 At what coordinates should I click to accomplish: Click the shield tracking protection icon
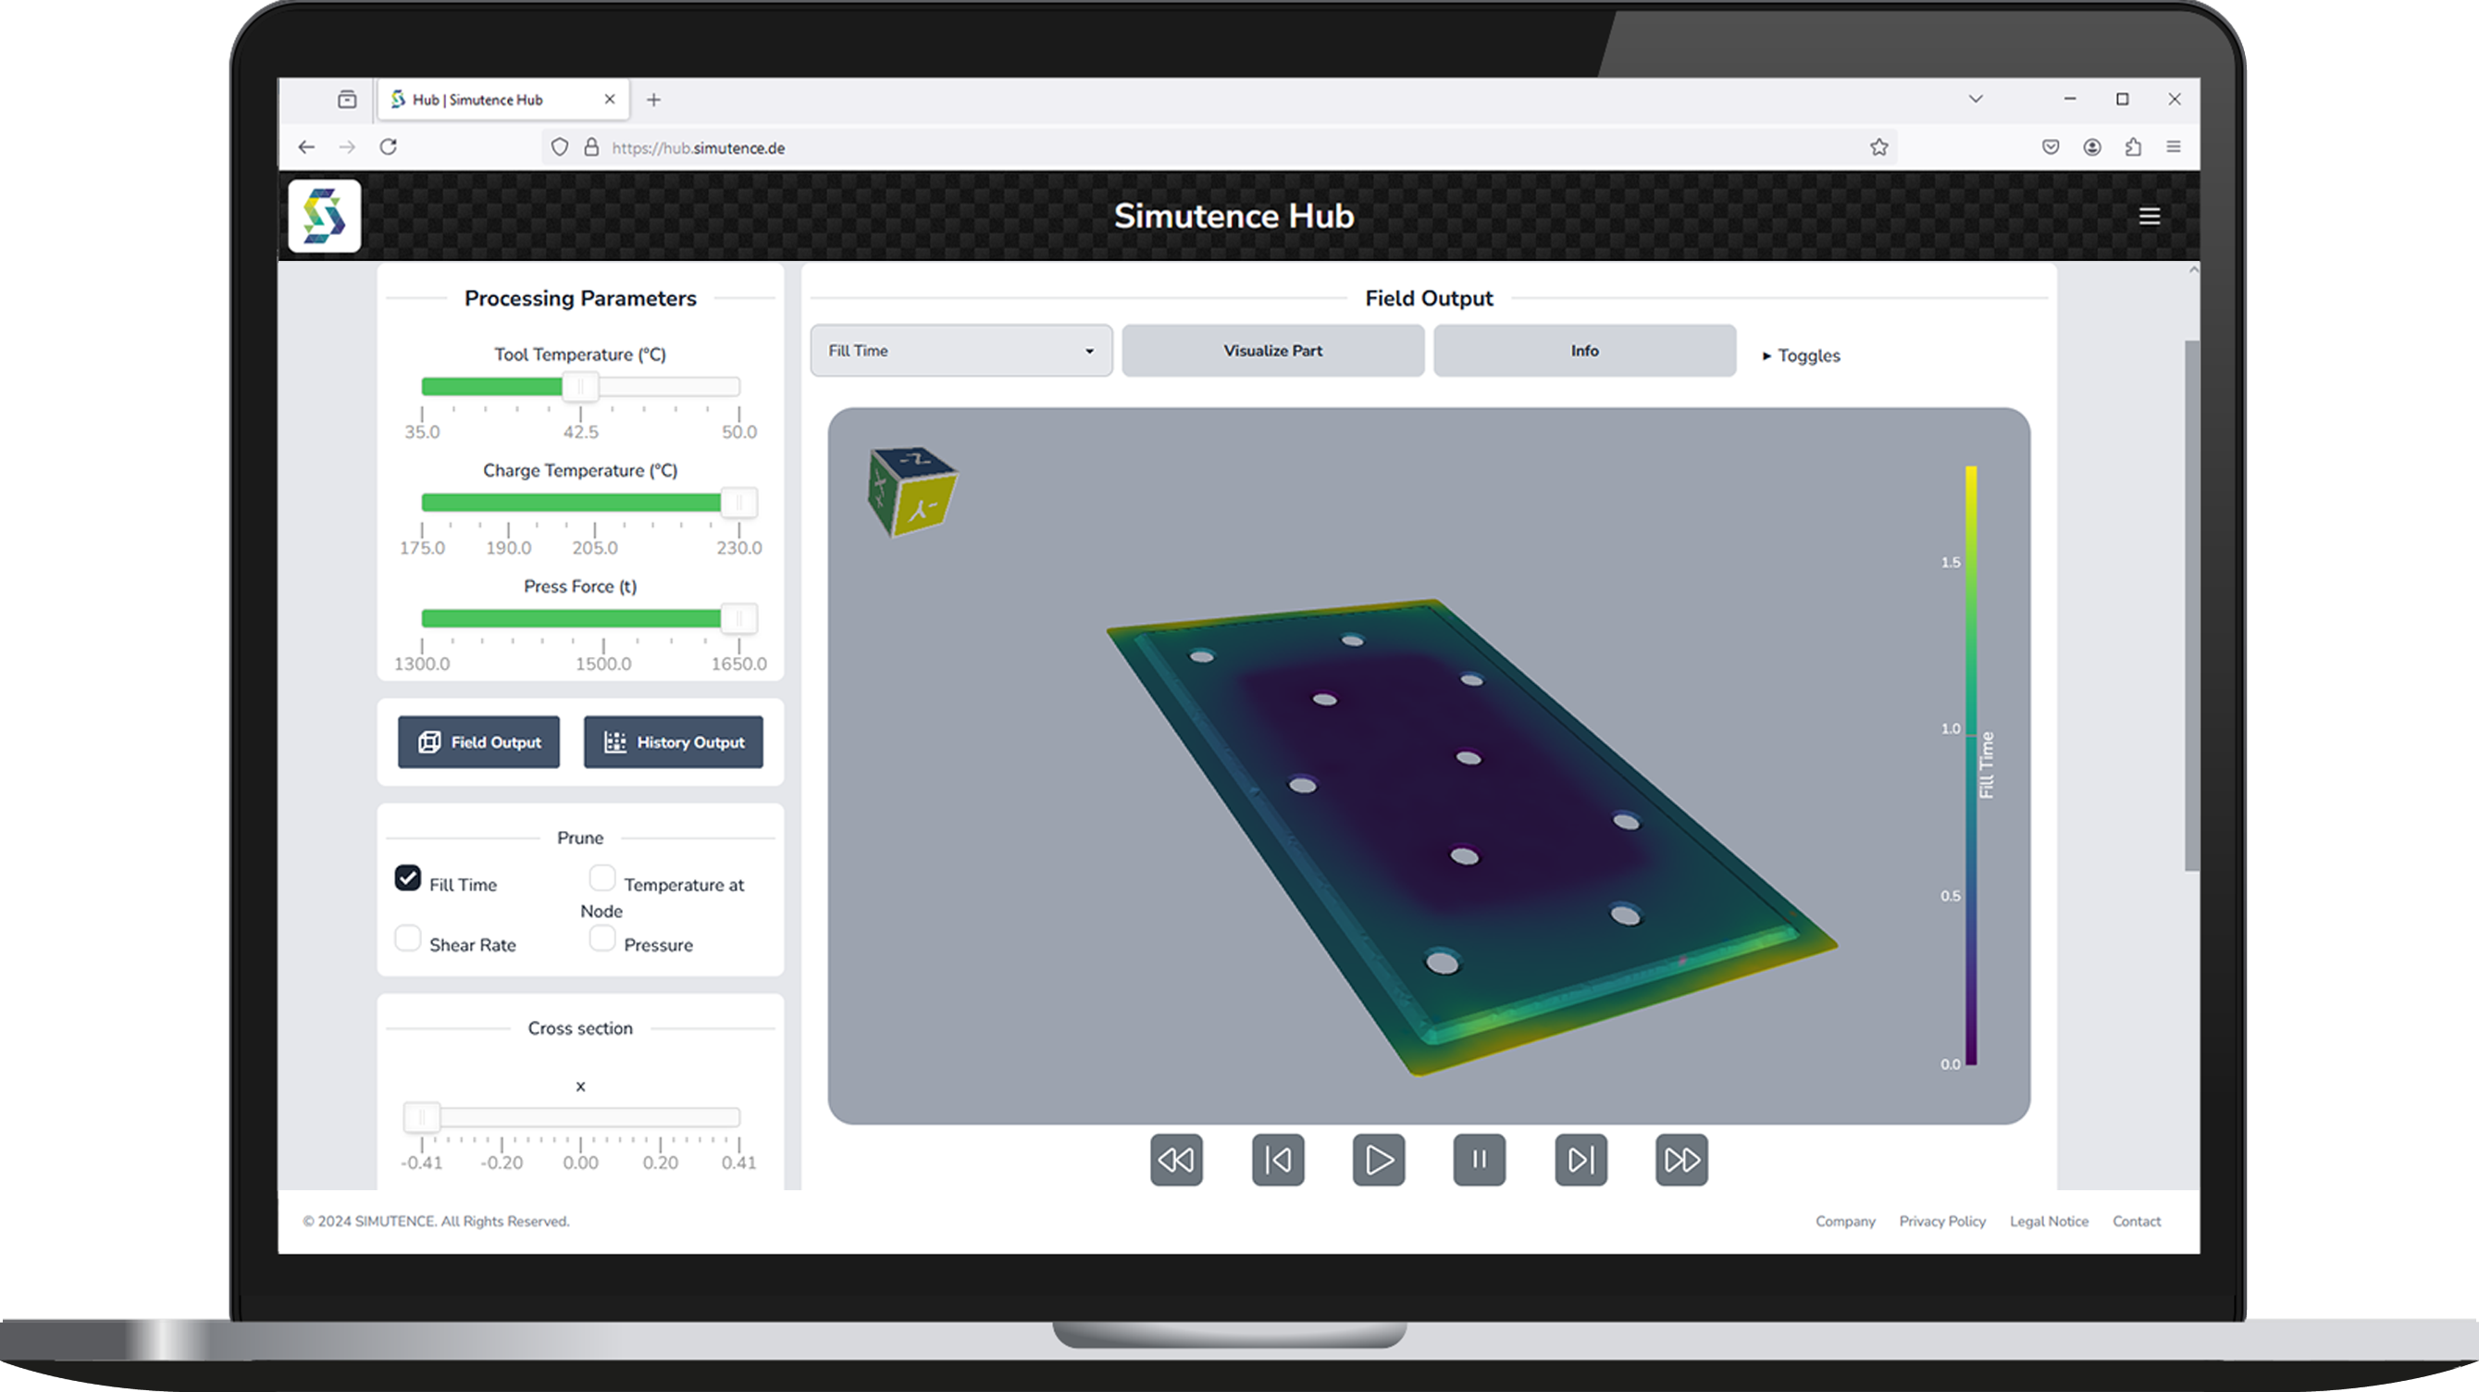559,147
